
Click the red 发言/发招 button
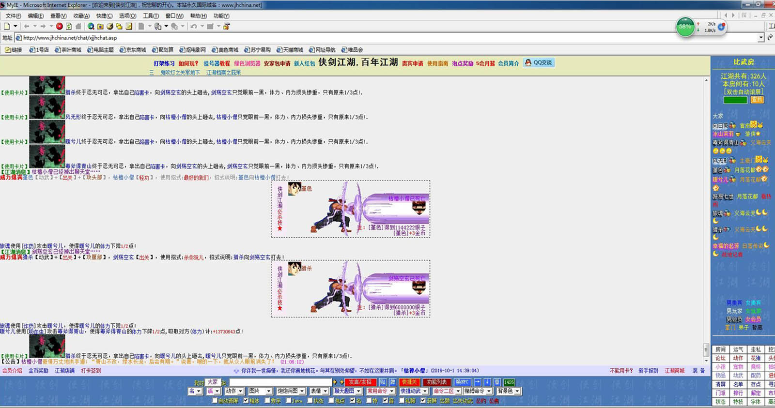[x=360, y=382]
